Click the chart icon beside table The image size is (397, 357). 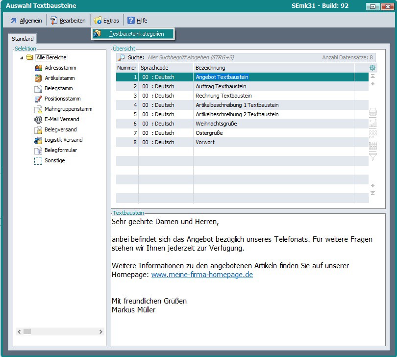tap(373, 123)
